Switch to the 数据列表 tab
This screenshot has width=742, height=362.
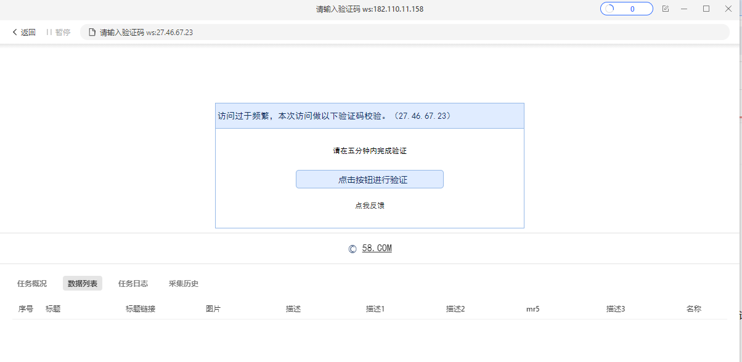(83, 284)
